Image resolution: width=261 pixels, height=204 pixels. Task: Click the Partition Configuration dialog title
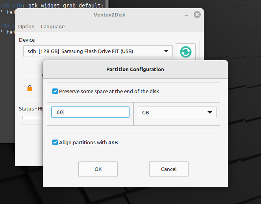pos(135,69)
